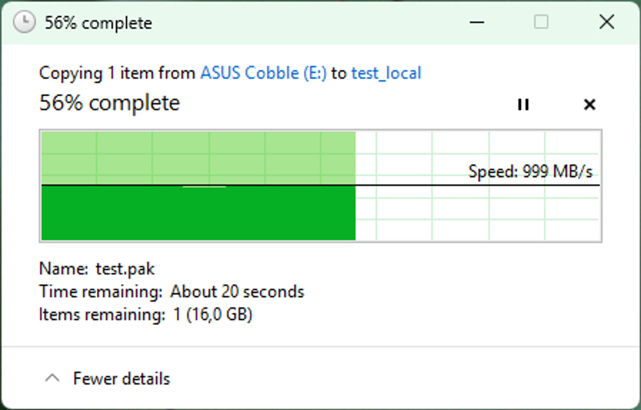Click the greyed-out maximize button
The image size is (641, 410).
click(x=541, y=22)
